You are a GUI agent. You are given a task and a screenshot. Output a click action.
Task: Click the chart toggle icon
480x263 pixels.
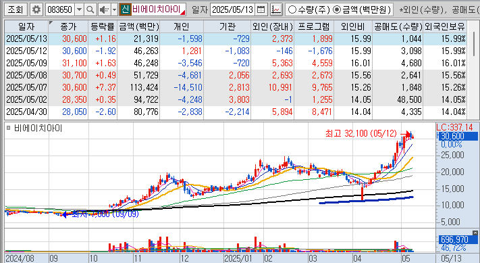click(276, 9)
